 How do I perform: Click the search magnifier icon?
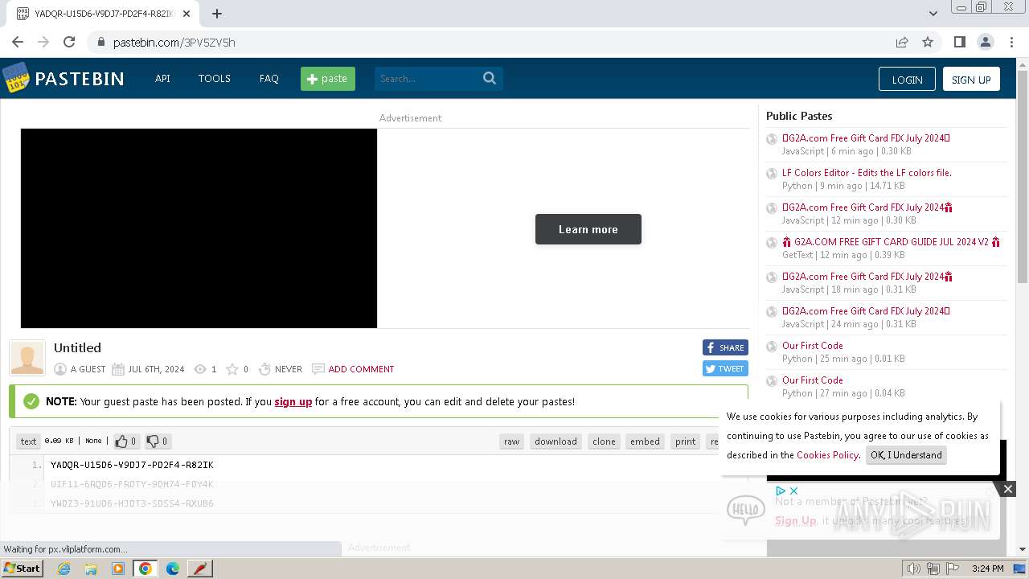490,78
